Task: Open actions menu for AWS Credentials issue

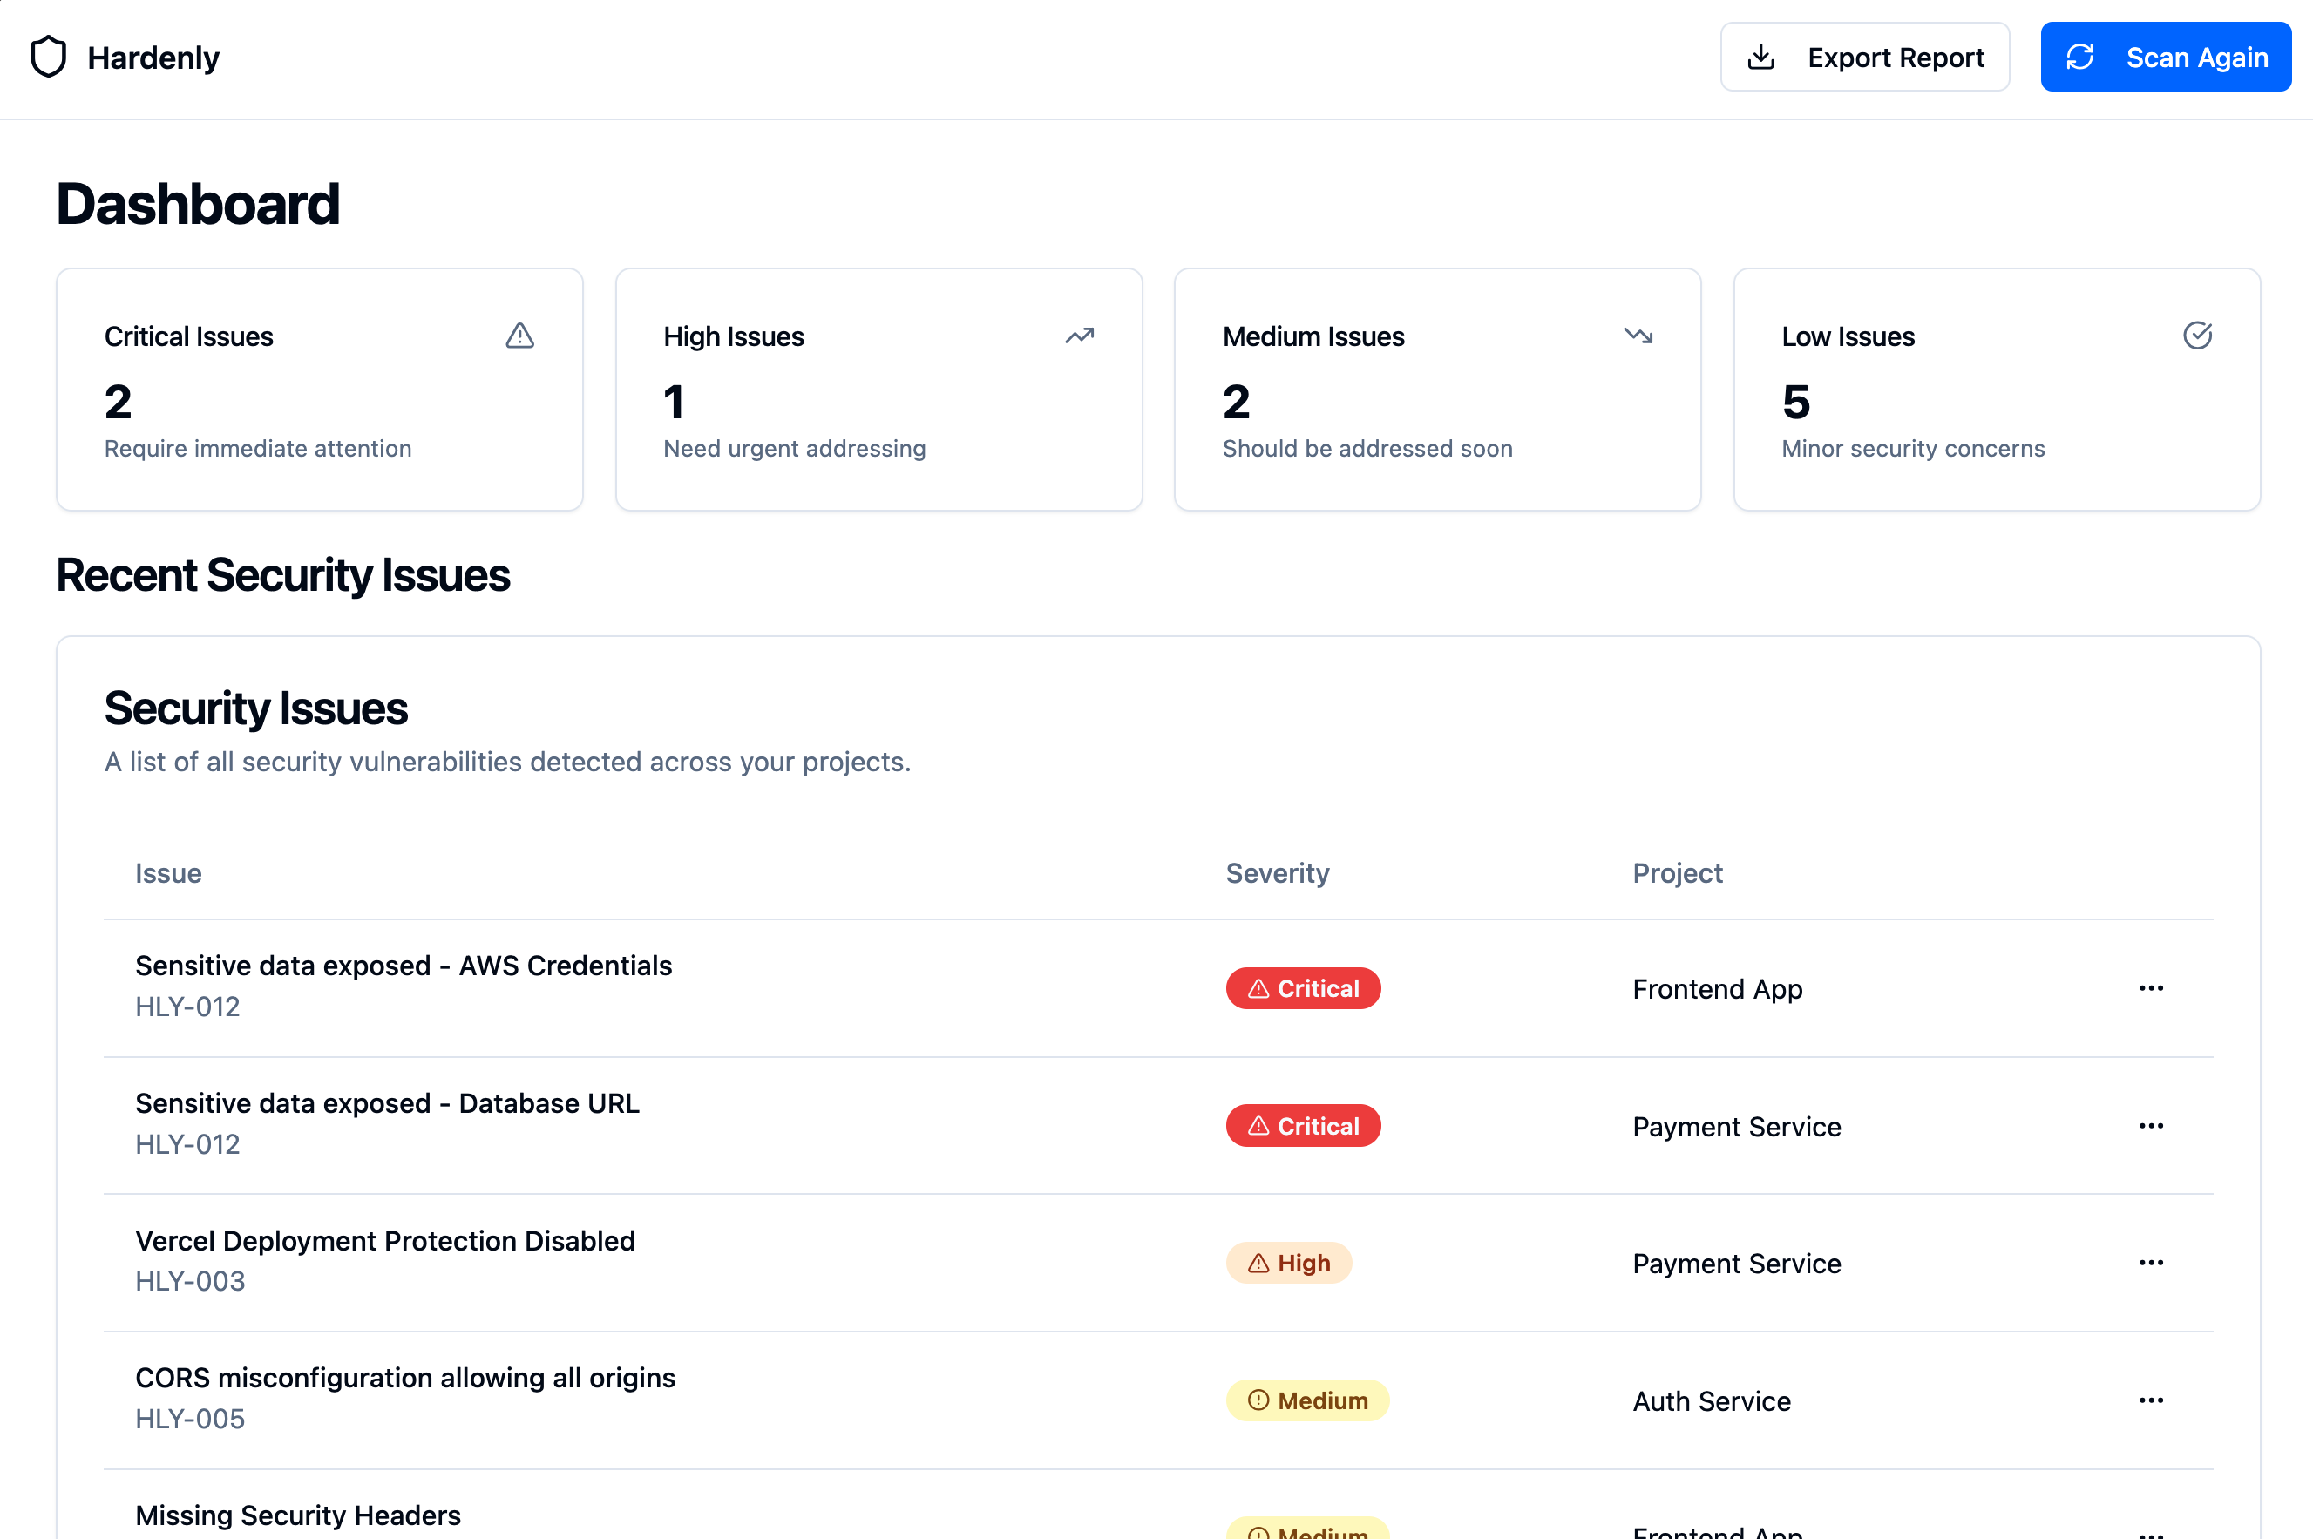Action: 2150,988
